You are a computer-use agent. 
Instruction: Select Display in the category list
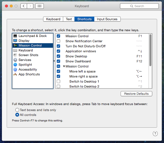[33, 41]
